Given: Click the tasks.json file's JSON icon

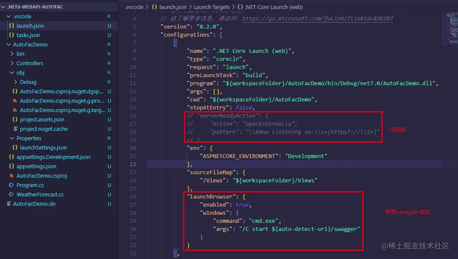Looking at the screenshot, I should click(11, 35).
